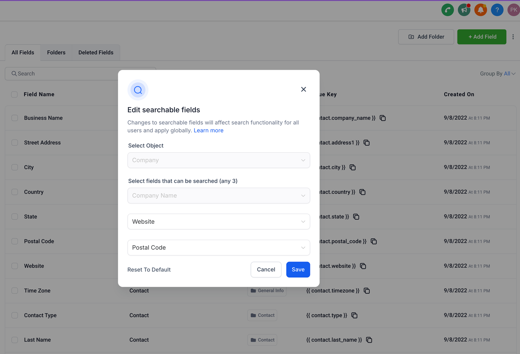Select the Last Name row checkbox
The image size is (520, 354).
tap(15, 340)
